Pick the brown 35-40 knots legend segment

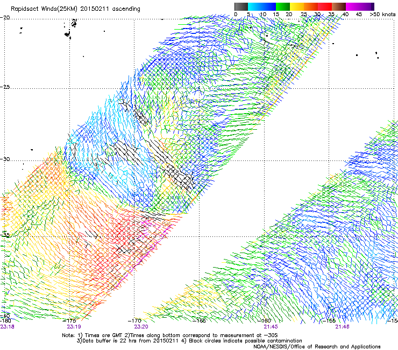pos(339,6)
